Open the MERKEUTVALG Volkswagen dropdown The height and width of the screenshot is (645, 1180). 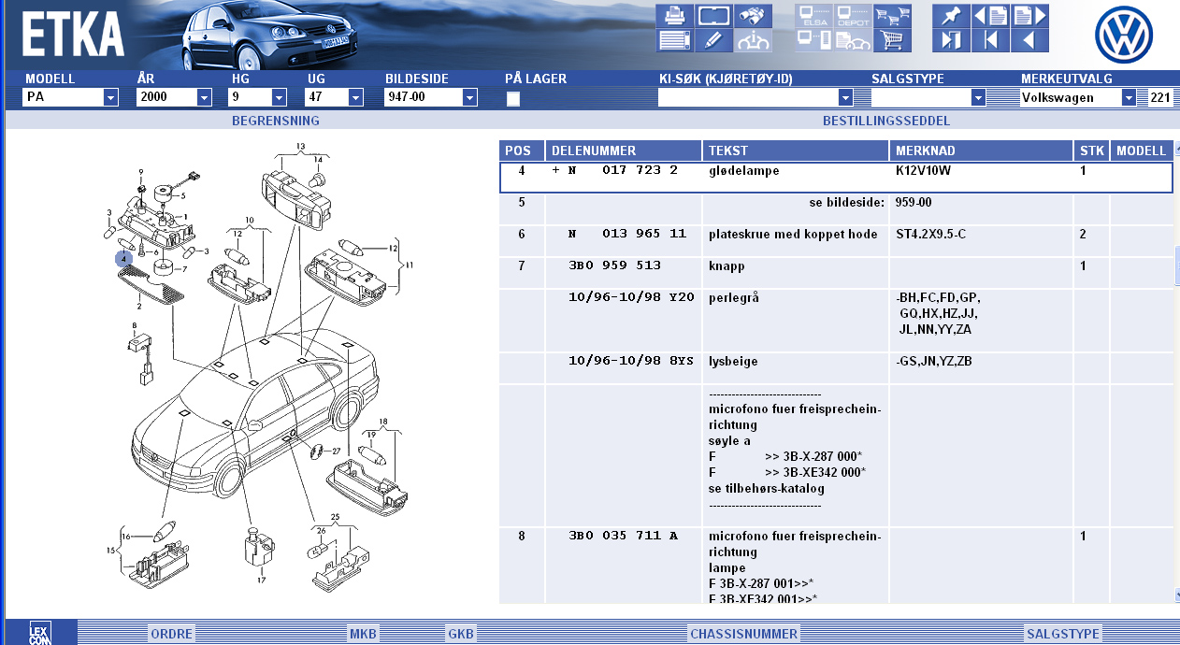tap(1130, 97)
